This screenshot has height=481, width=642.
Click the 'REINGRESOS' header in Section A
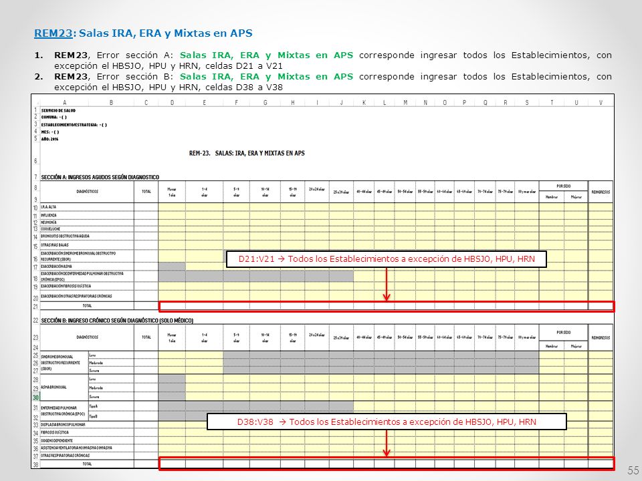601,192
